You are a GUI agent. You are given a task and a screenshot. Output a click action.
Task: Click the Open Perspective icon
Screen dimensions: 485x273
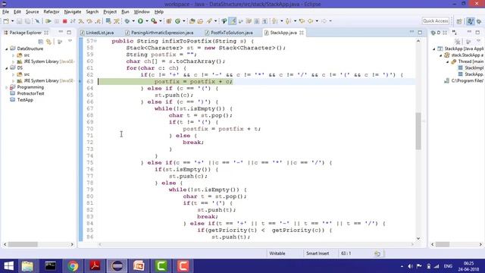tap(459, 21)
